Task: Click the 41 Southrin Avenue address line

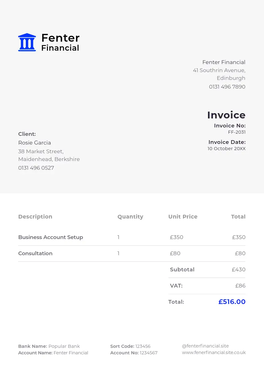Action: (x=219, y=70)
